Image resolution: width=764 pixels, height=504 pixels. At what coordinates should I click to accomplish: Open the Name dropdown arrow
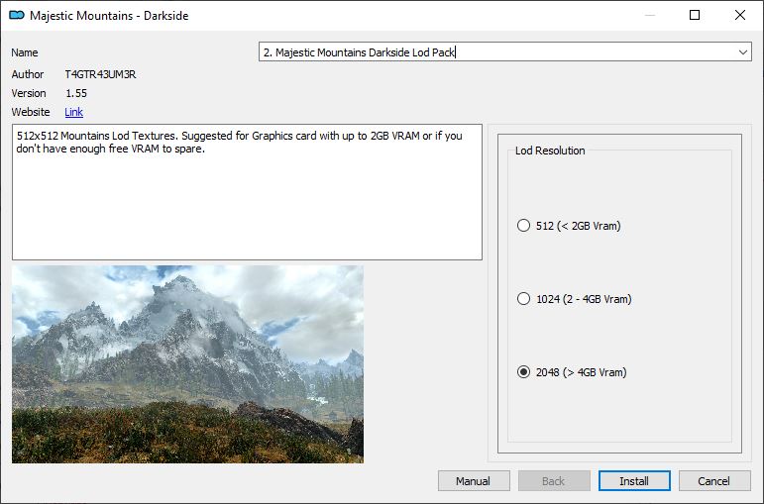pos(742,52)
